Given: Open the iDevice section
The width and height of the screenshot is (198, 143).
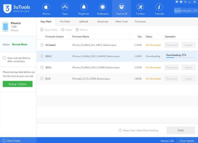Looking at the screenshot, I should pos(46,9).
